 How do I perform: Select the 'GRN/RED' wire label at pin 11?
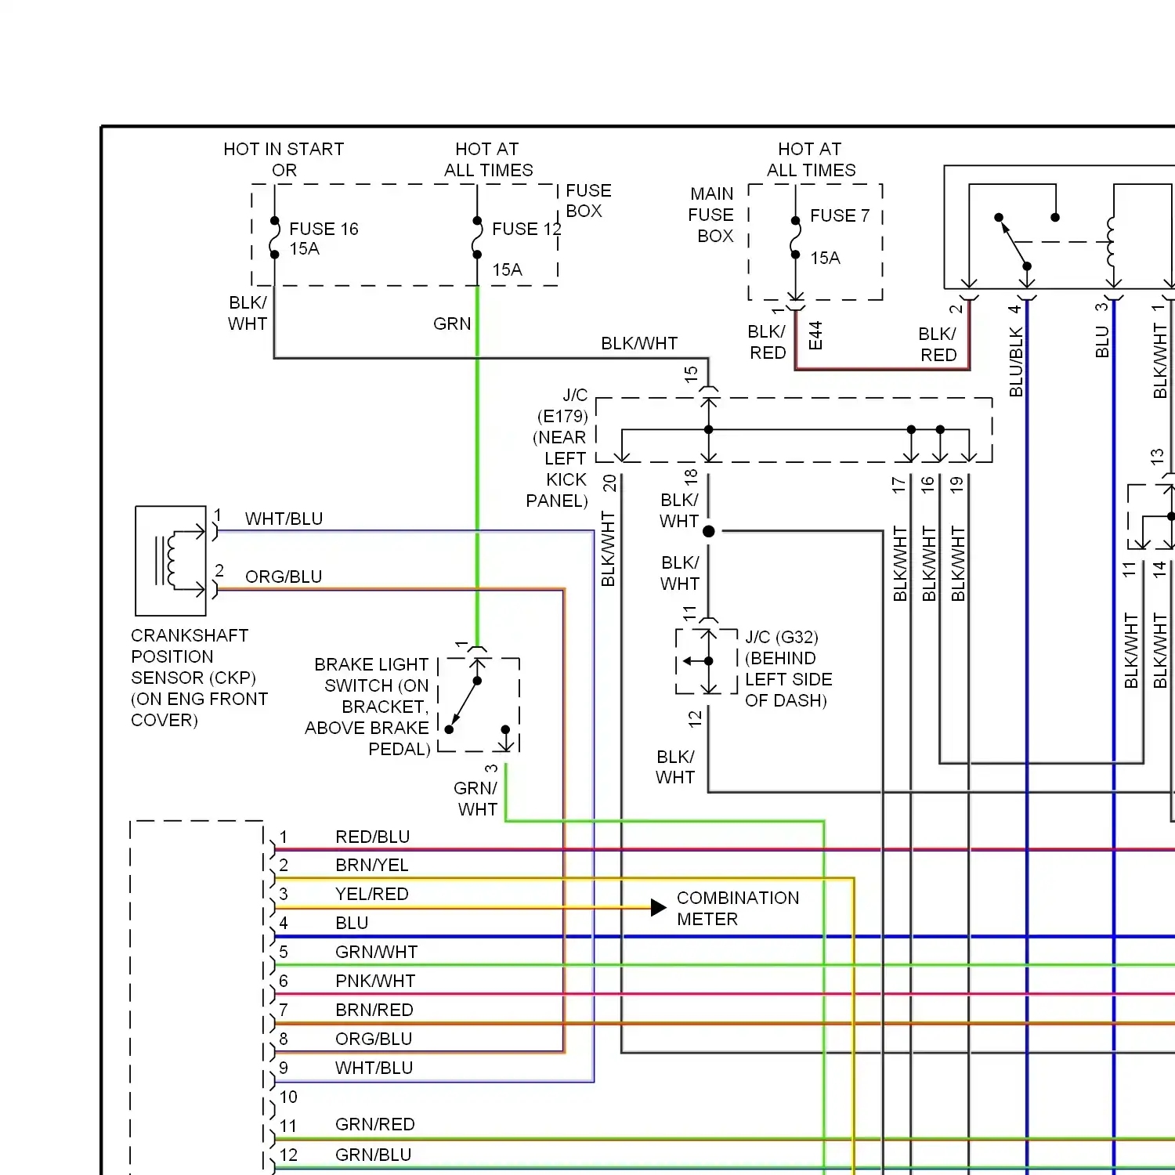(375, 1124)
